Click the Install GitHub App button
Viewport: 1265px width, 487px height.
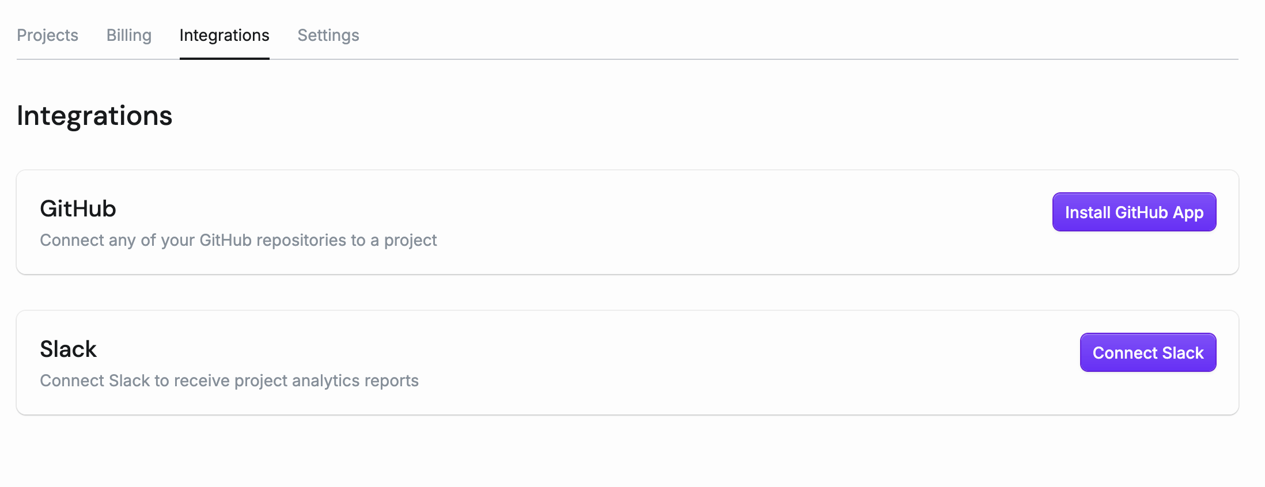[x=1134, y=212]
